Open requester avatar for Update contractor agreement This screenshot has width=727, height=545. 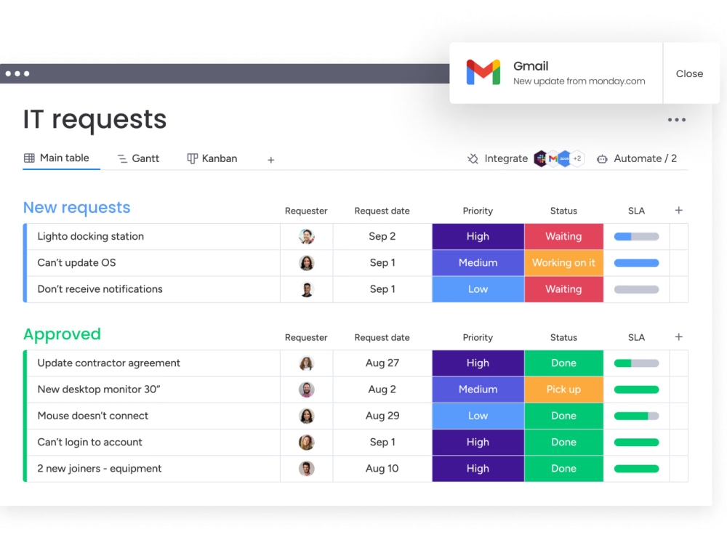307,363
